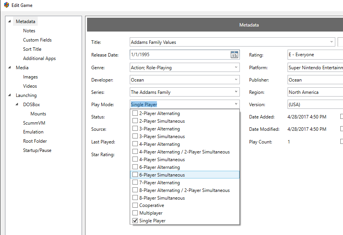Select the Launching tree item
The height and width of the screenshot is (235, 343).
[26, 95]
